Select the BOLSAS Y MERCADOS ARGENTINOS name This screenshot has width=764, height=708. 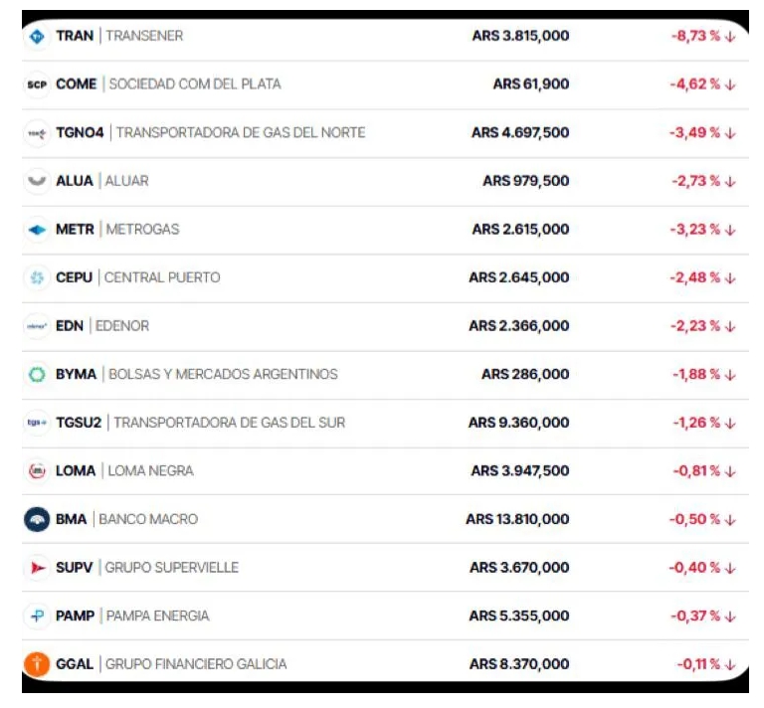pyautogui.click(x=223, y=375)
